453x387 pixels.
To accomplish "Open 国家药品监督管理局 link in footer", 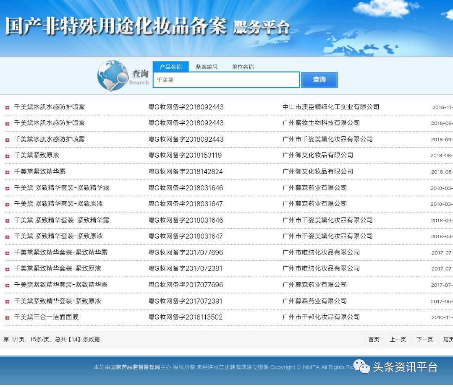I will pos(135,367).
